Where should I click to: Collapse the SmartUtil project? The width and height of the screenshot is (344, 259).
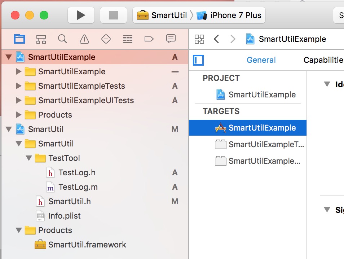[9, 129]
